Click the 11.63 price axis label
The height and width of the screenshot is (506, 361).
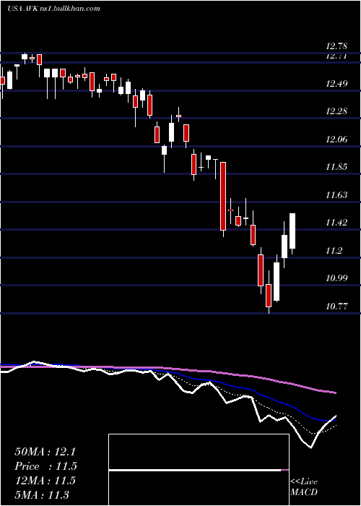point(337,195)
